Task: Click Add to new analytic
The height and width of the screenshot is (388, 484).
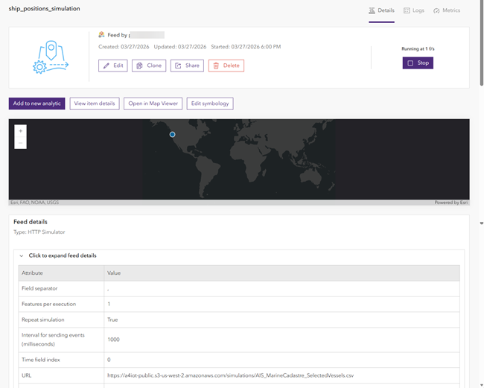Action: point(36,104)
